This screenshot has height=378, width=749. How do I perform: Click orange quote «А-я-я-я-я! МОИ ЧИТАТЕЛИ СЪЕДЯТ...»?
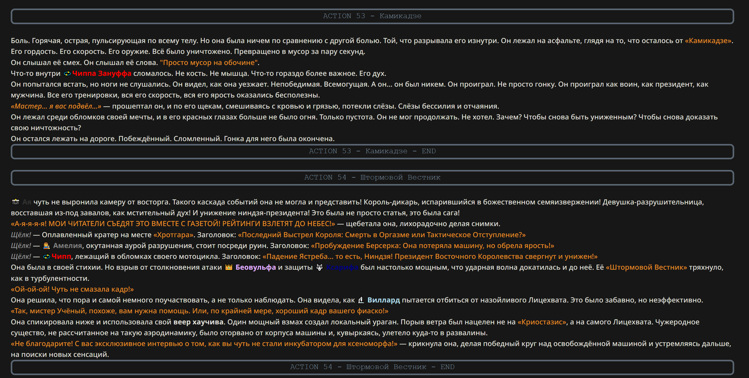(x=173, y=224)
